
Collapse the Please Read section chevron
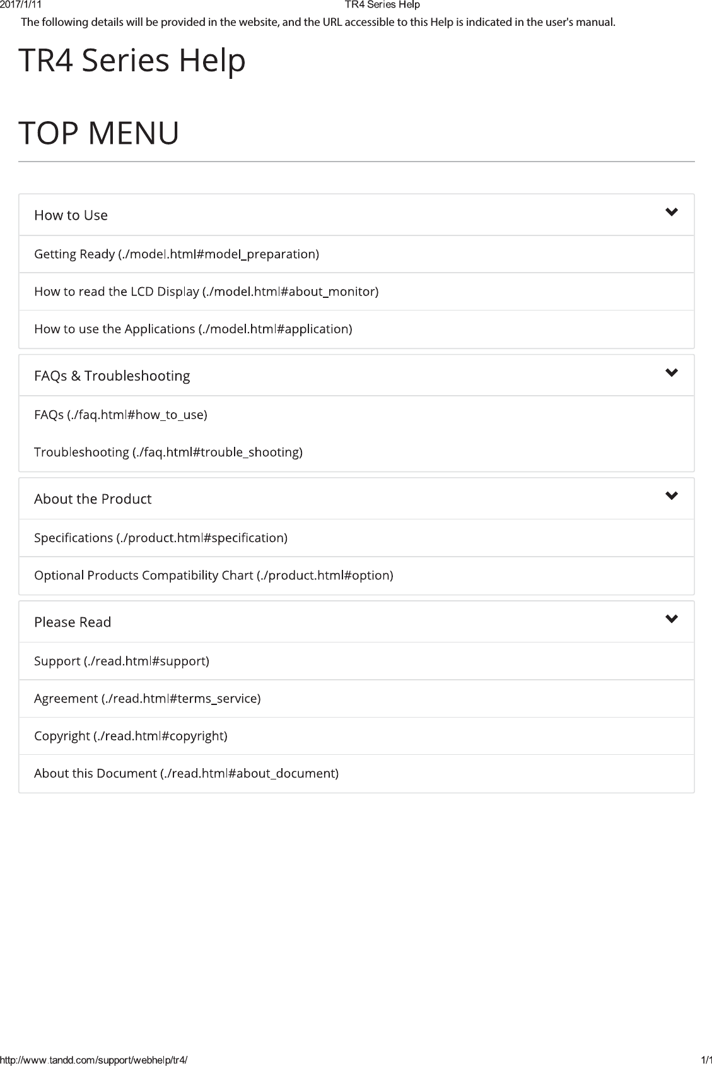point(672,619)
